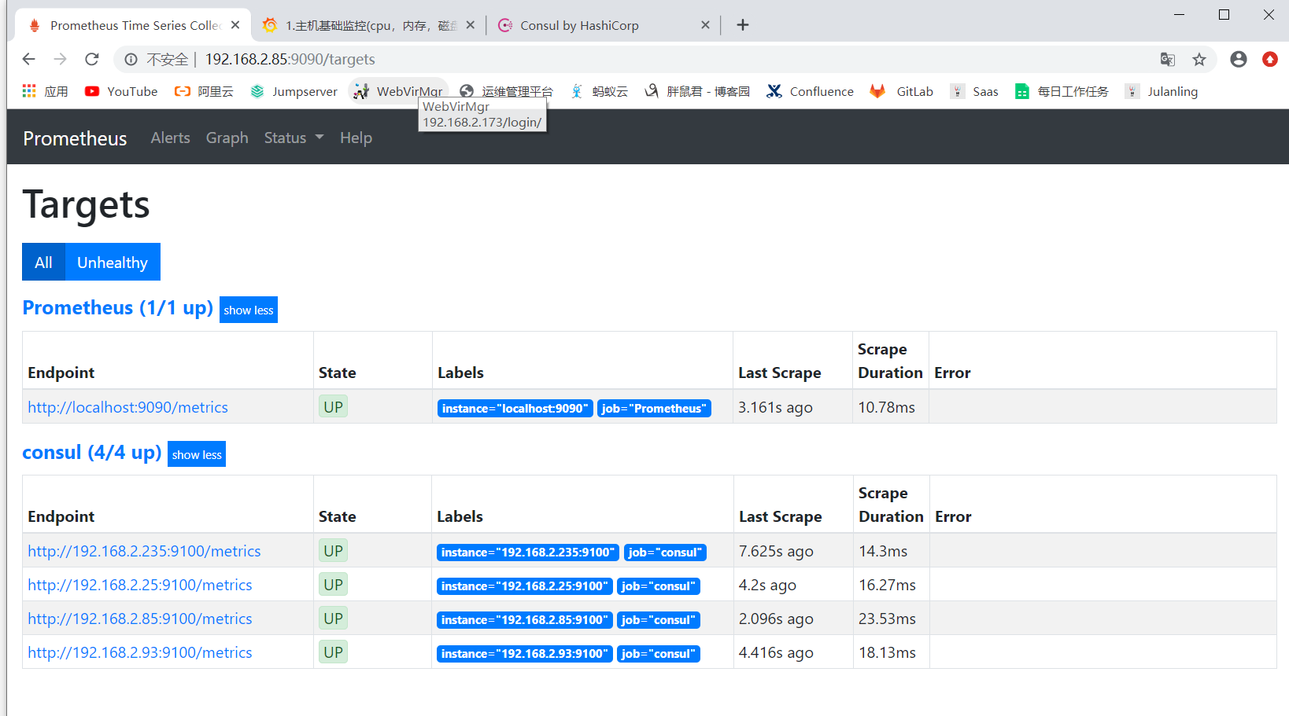The width and height of the screenshot is (1289, 716).
Task: Go to the Alerts page
Action: (170, 138)
